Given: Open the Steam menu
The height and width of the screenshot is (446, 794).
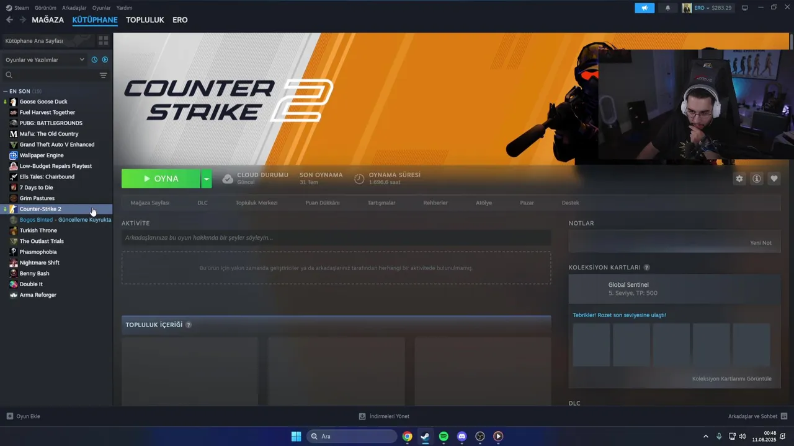Looking at the screenshot, I should (22, 8).
